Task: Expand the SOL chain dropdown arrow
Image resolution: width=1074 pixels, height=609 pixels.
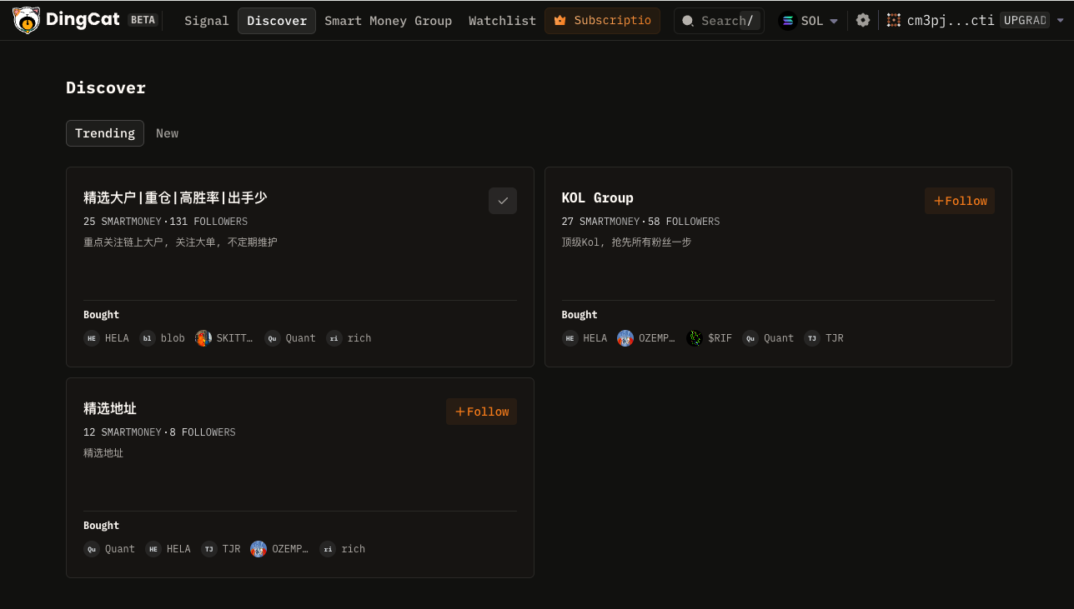Action: coord(833,22)
